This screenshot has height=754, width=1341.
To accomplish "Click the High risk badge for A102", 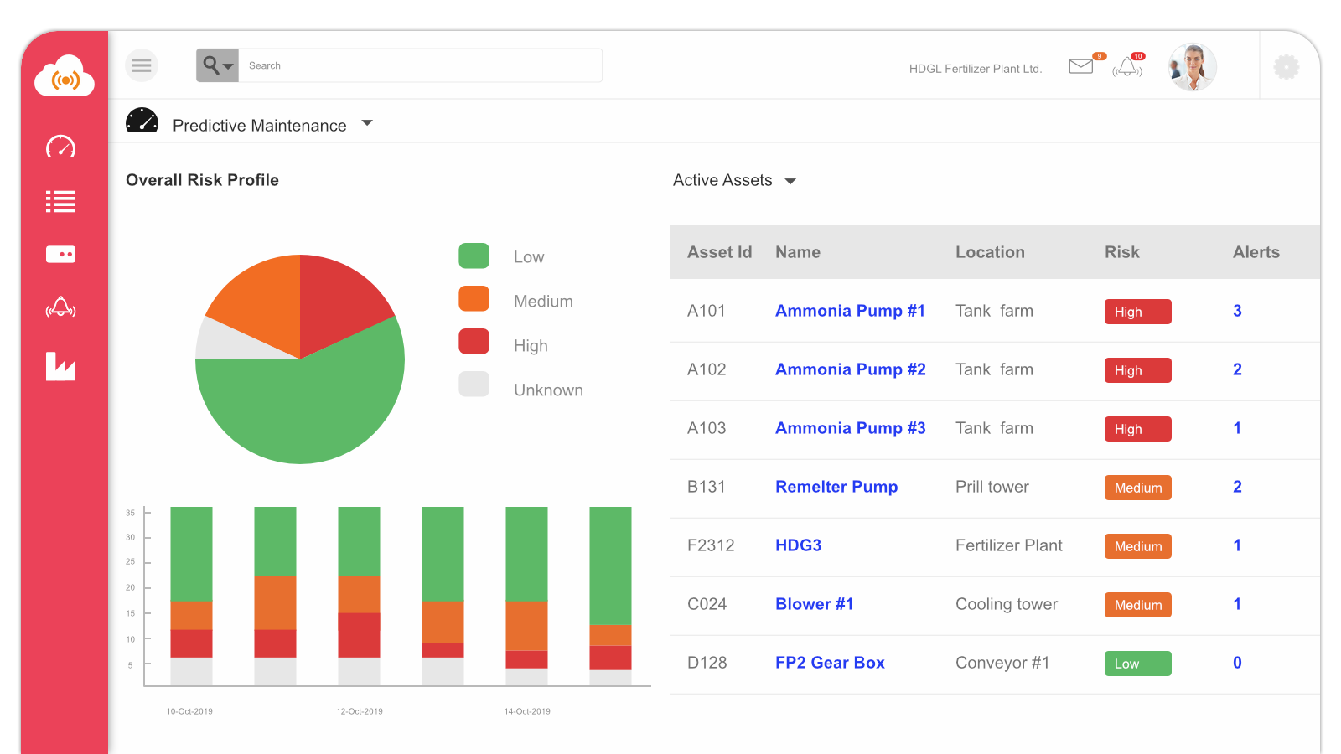I will coord(1137,370).
